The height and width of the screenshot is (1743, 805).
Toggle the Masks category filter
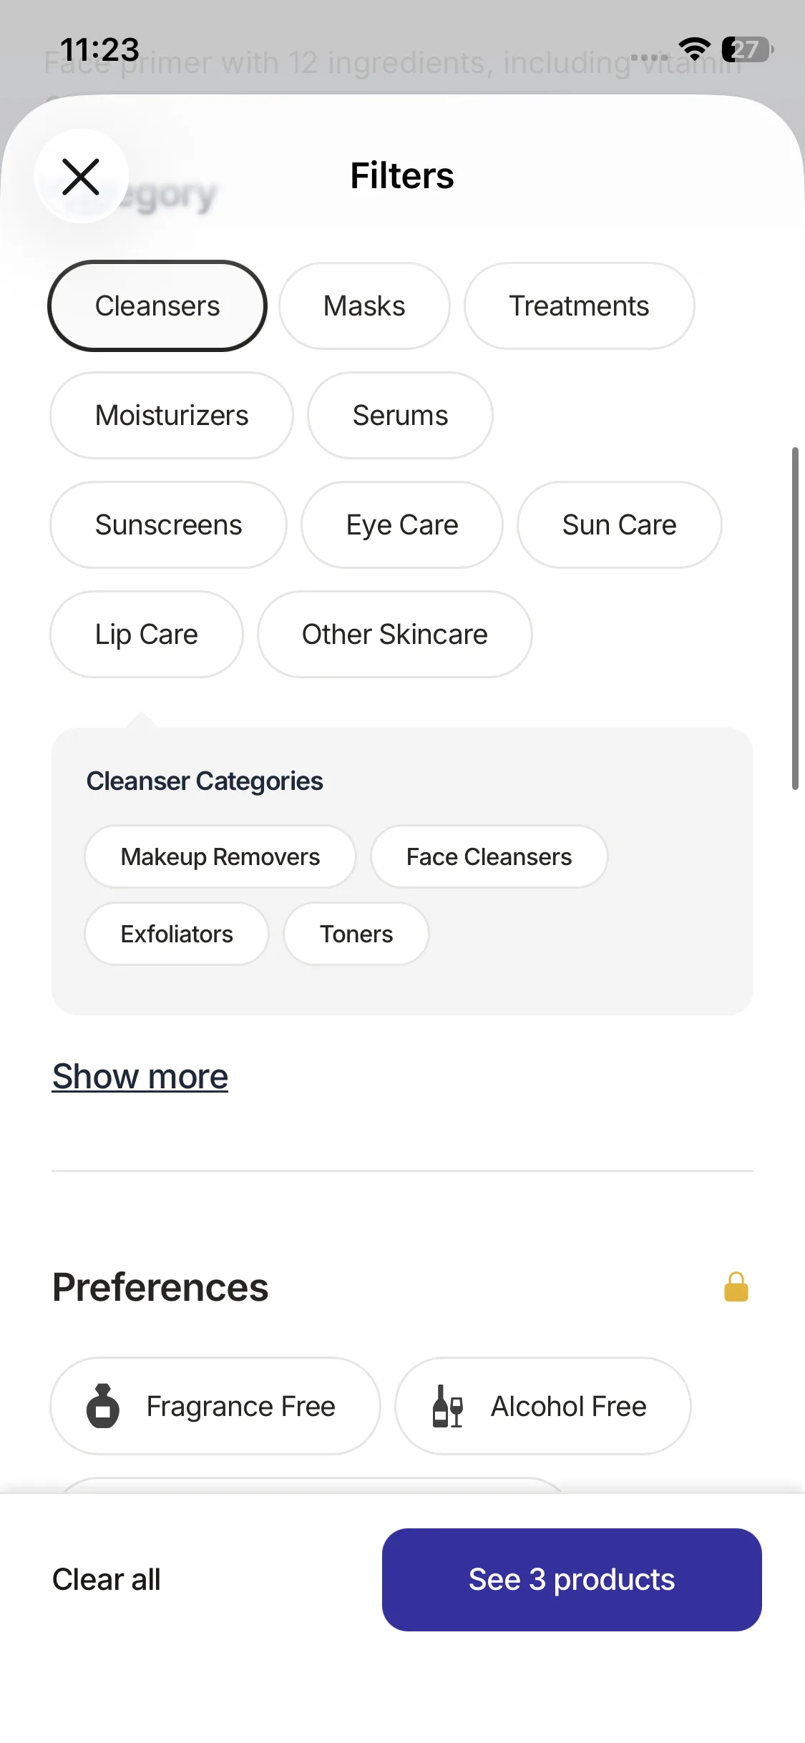pos(364,306)
